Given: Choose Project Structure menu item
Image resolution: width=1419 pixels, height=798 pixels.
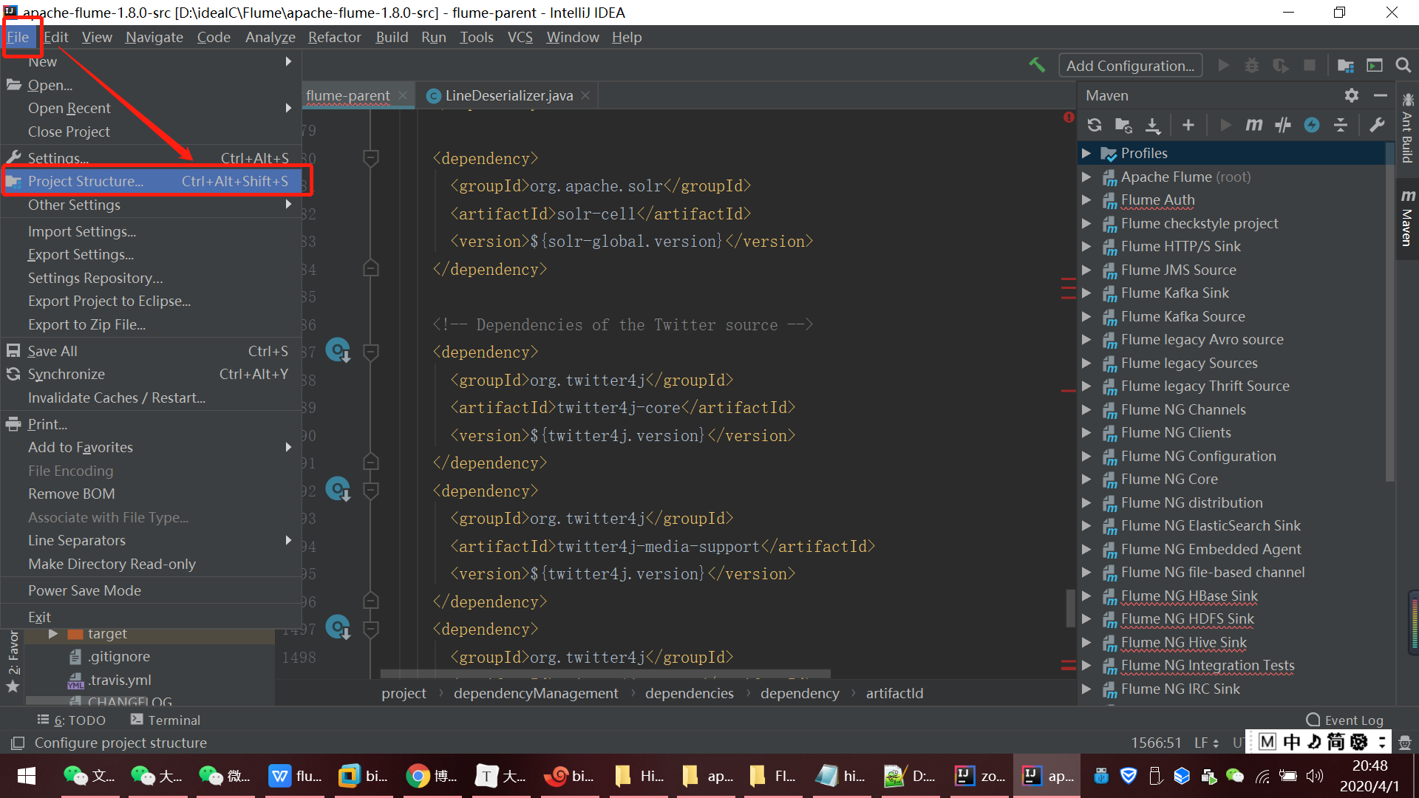Looking at the screenshot, I should (x=152, y=181).
